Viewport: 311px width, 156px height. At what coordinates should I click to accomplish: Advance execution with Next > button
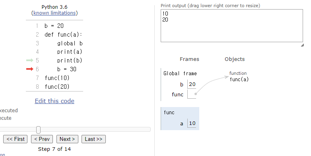[x=67, y=139]
